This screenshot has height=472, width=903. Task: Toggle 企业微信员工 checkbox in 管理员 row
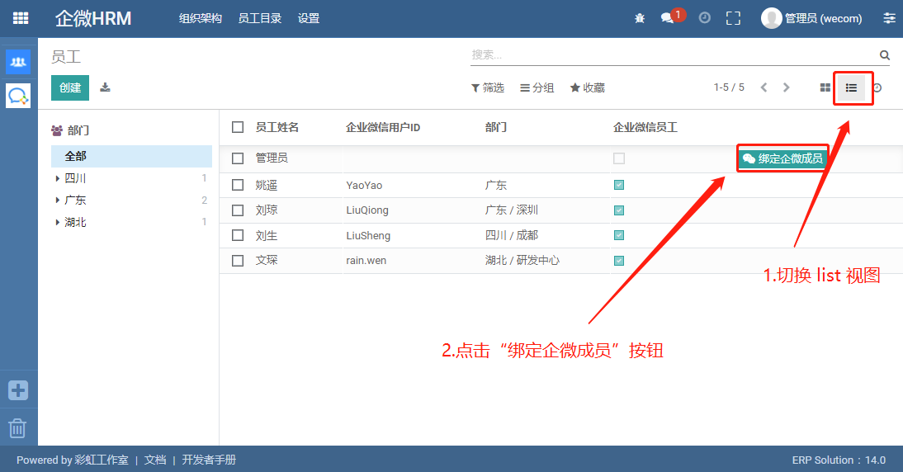coord(619,158)
